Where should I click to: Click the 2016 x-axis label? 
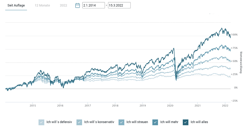click(60, 106)
